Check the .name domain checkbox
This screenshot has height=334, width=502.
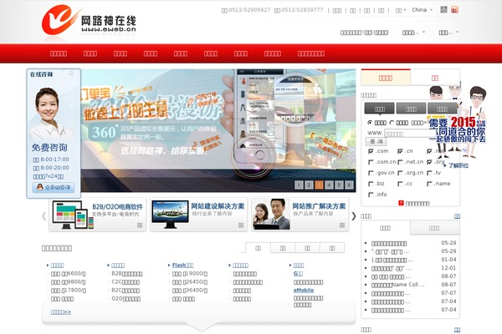[430, 184]
